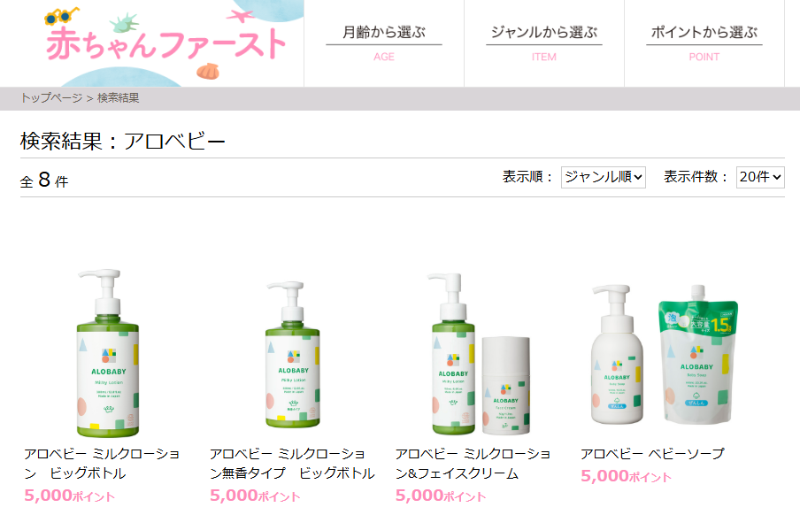Select the Baby Soap refill pouch image
The height and width of the screenshot is (515, 800).
click(698, 354)
